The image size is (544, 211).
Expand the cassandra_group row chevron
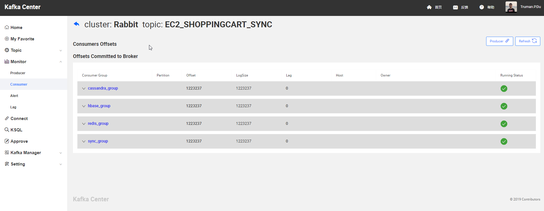[x=84, y=88]
